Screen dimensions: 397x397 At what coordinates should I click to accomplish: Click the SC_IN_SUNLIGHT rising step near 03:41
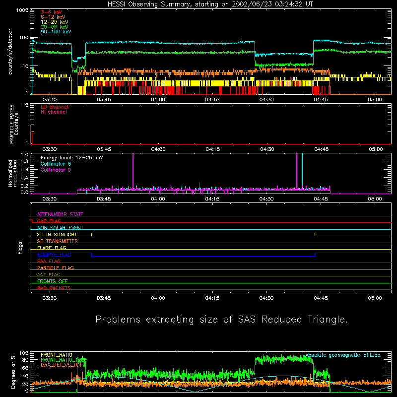92,234
